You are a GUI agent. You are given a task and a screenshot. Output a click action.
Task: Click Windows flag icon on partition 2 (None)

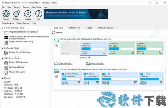[85, 74]
